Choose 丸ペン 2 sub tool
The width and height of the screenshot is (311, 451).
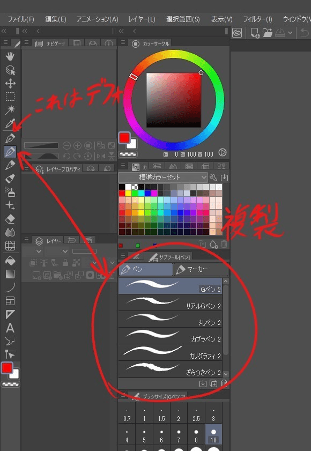click(170, 319)
